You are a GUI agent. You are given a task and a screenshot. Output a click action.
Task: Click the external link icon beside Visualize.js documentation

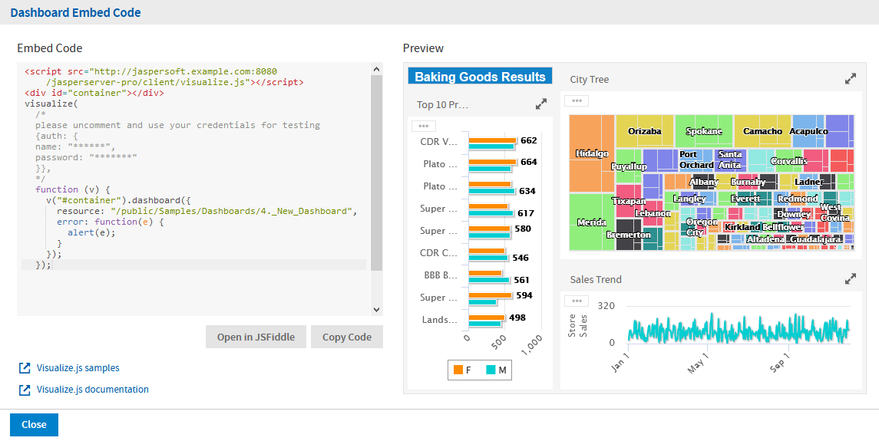click(x=25, y=390)
